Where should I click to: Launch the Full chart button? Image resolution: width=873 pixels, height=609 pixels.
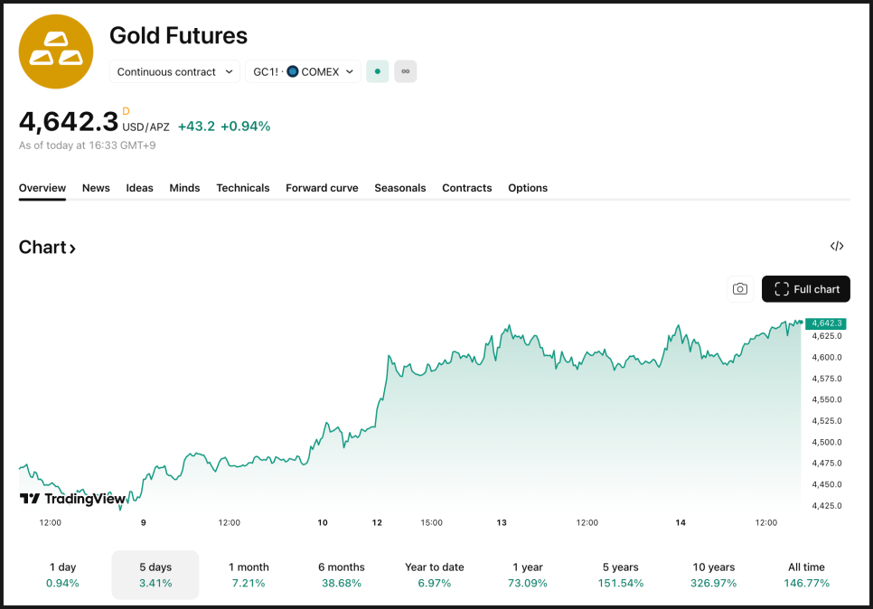point(806,289)
